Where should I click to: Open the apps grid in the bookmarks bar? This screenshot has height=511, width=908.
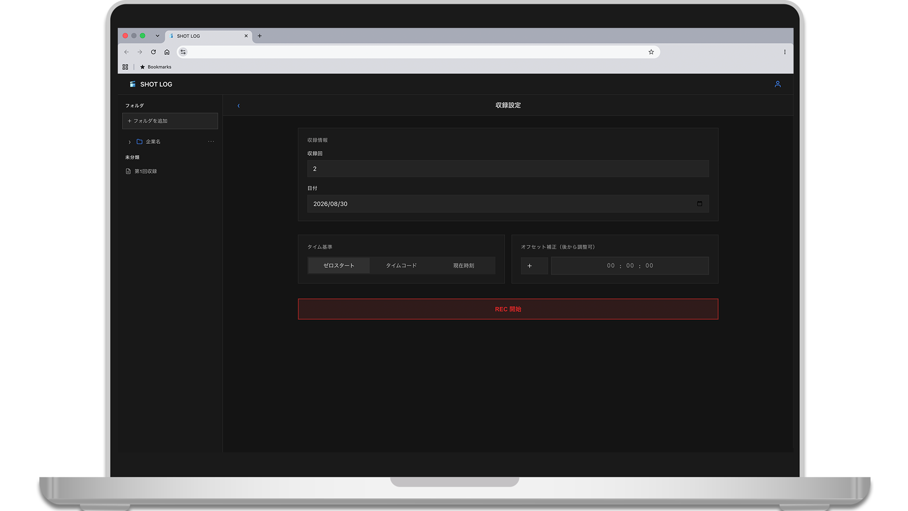[x=125, y=67]
